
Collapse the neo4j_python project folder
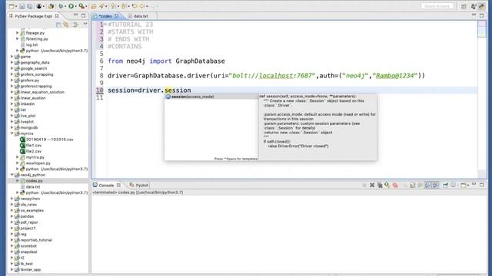[12, 175]
